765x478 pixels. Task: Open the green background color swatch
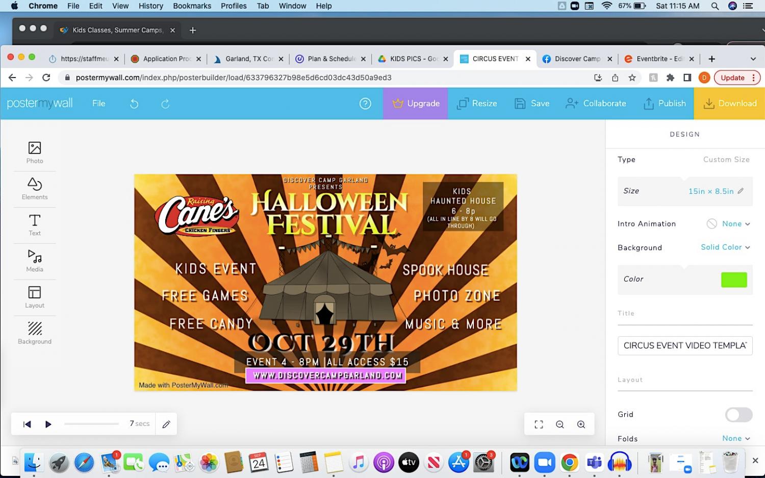[734, 280]
